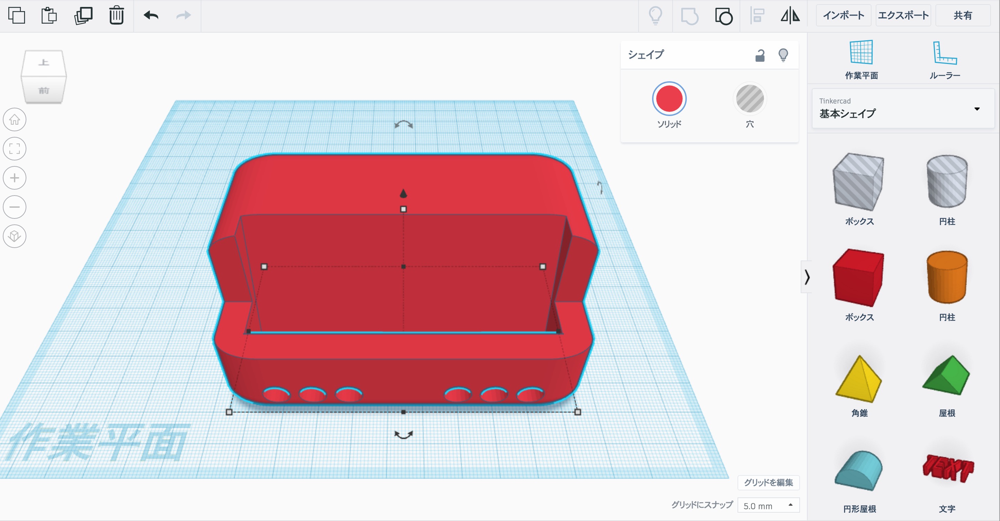
Task: Click the Home view button
Action: click(15, 119)
